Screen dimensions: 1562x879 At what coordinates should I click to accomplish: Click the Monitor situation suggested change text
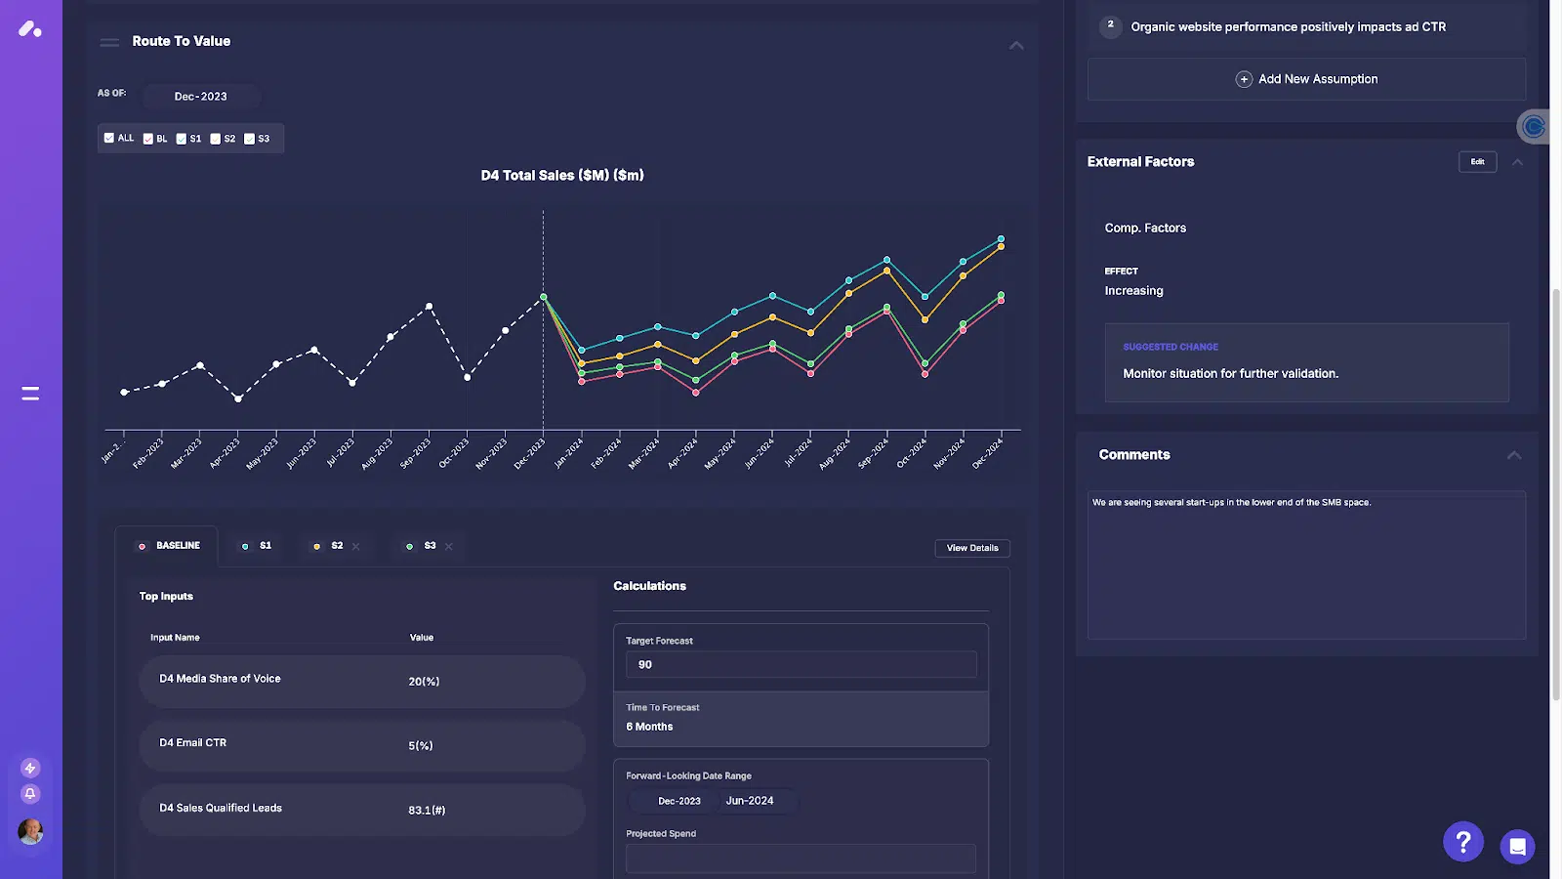[x=1230, y=373]
